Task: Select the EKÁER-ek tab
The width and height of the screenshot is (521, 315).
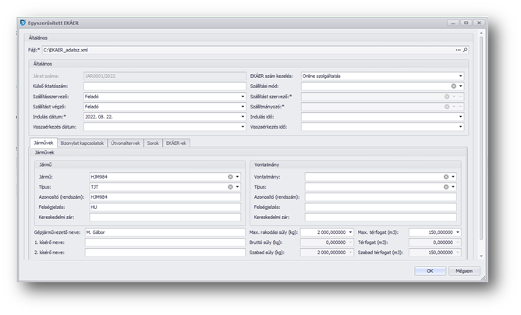Action: click(x=175, y=143)
